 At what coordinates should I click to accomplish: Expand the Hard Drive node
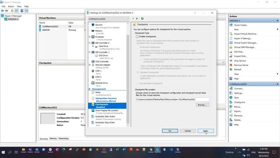93,46
